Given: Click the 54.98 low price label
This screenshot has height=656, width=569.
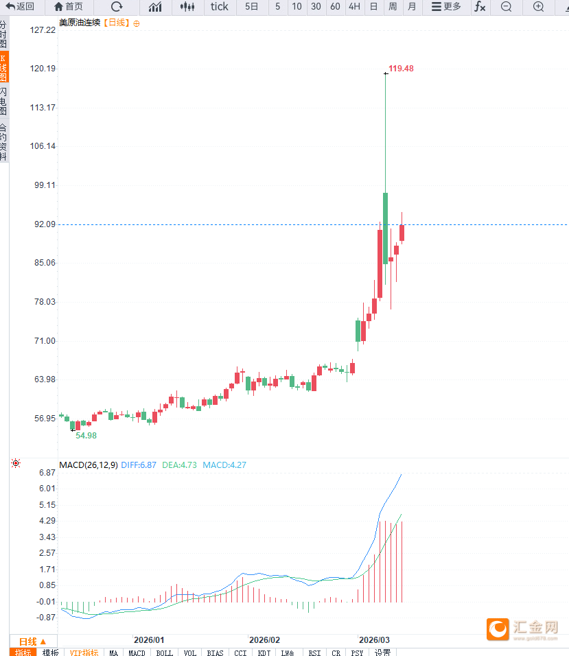Looking at the screenshot, I should (86, 436).
